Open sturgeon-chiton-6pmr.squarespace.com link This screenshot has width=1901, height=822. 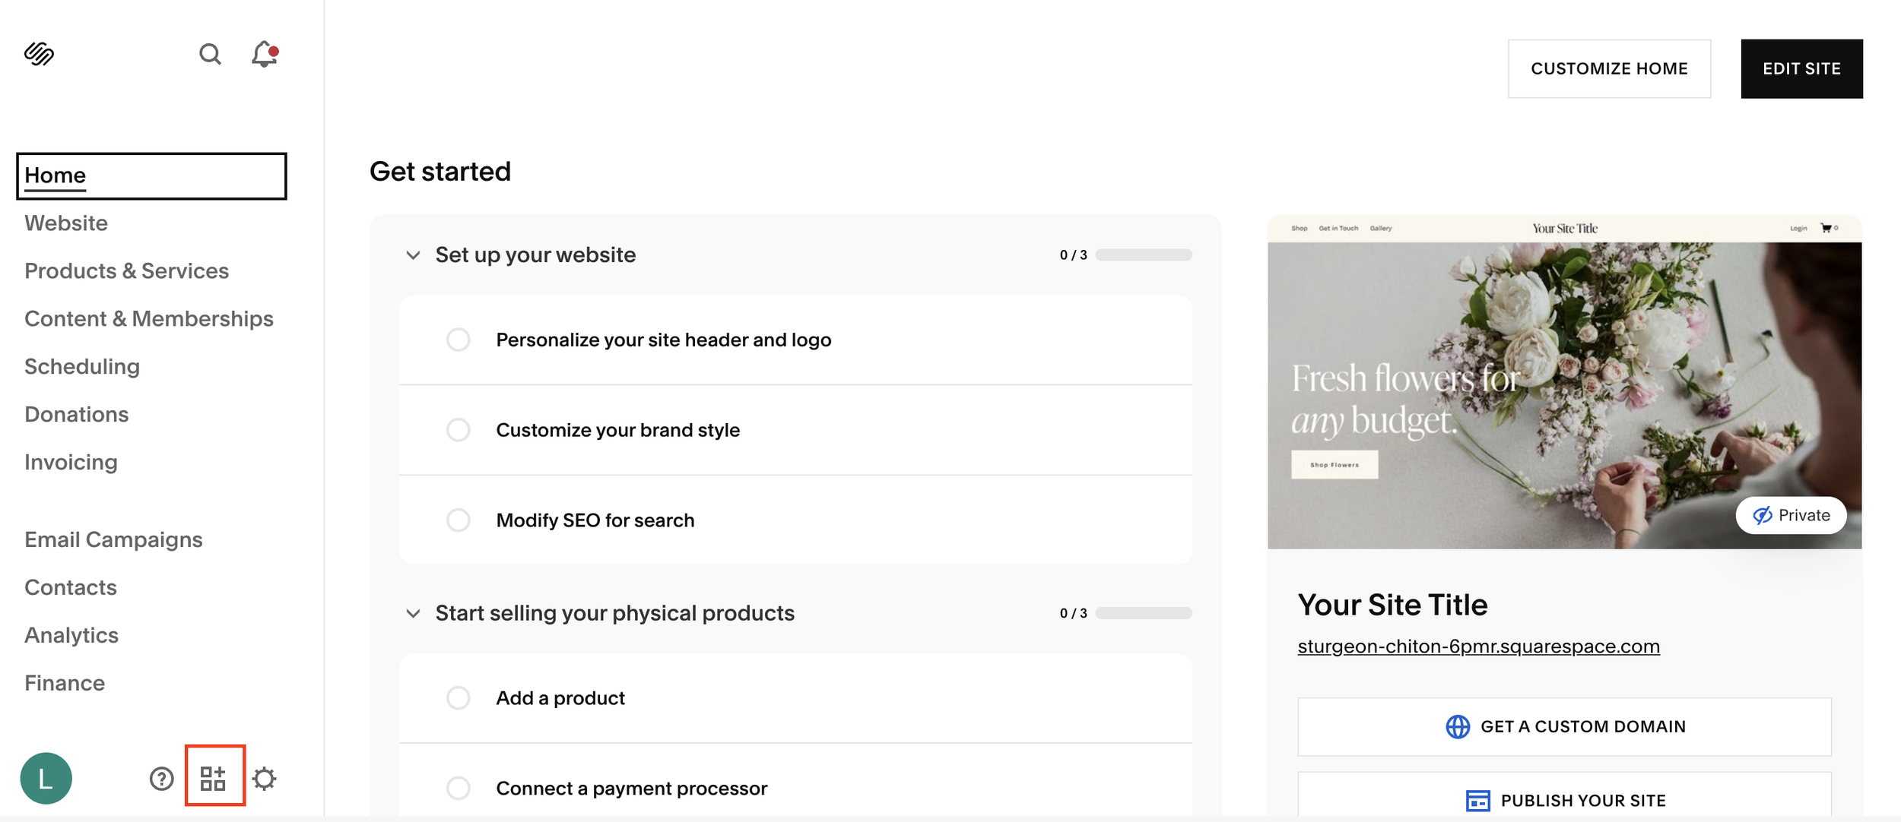click(1478, 646)
